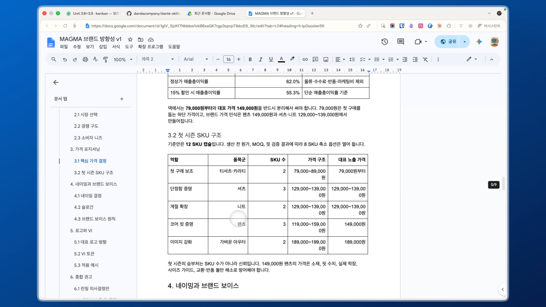This screenshot has width=546, height=307.
Task: Jump to 2.1 시장 선택 heading
Action: pos(86,115)
